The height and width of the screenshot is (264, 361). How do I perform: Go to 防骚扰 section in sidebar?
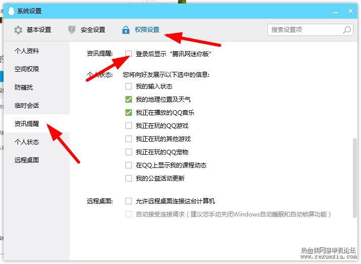pyautogui.click(x=24, y=87)
